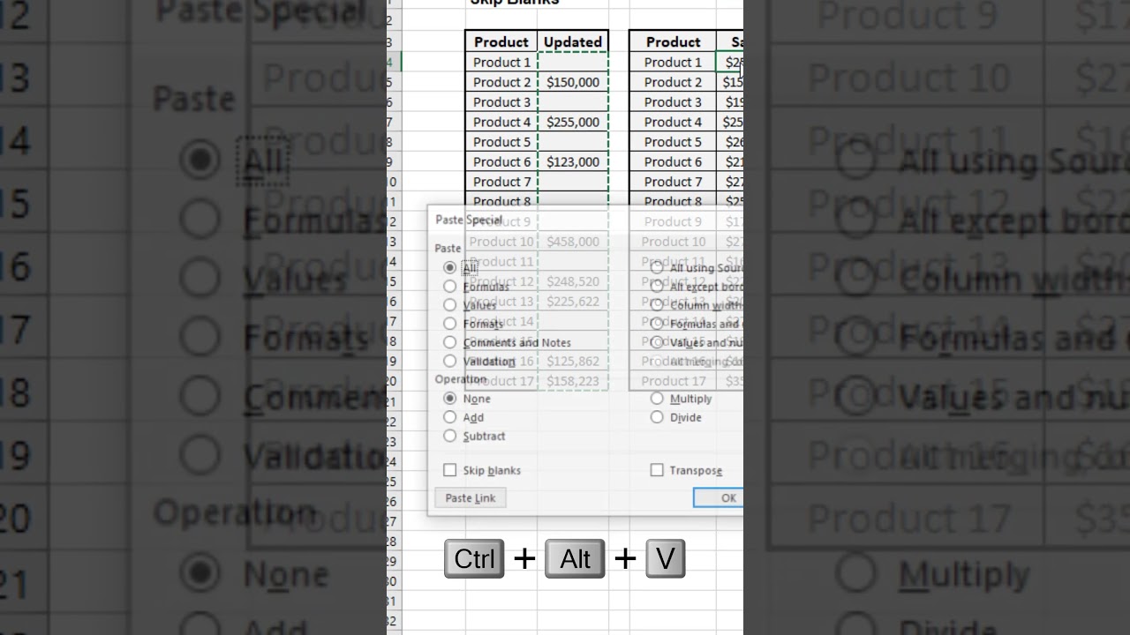
Task: Click the V key graphic
Action: [666, 558]
